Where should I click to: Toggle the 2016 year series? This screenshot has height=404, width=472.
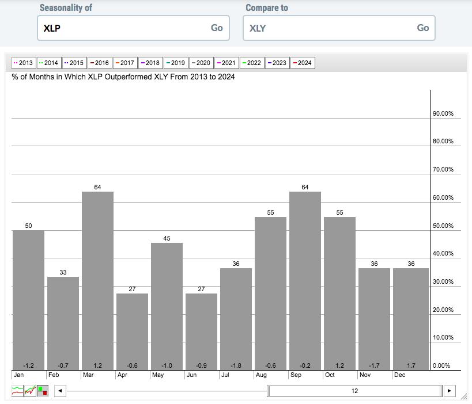[x=100, y=63]
